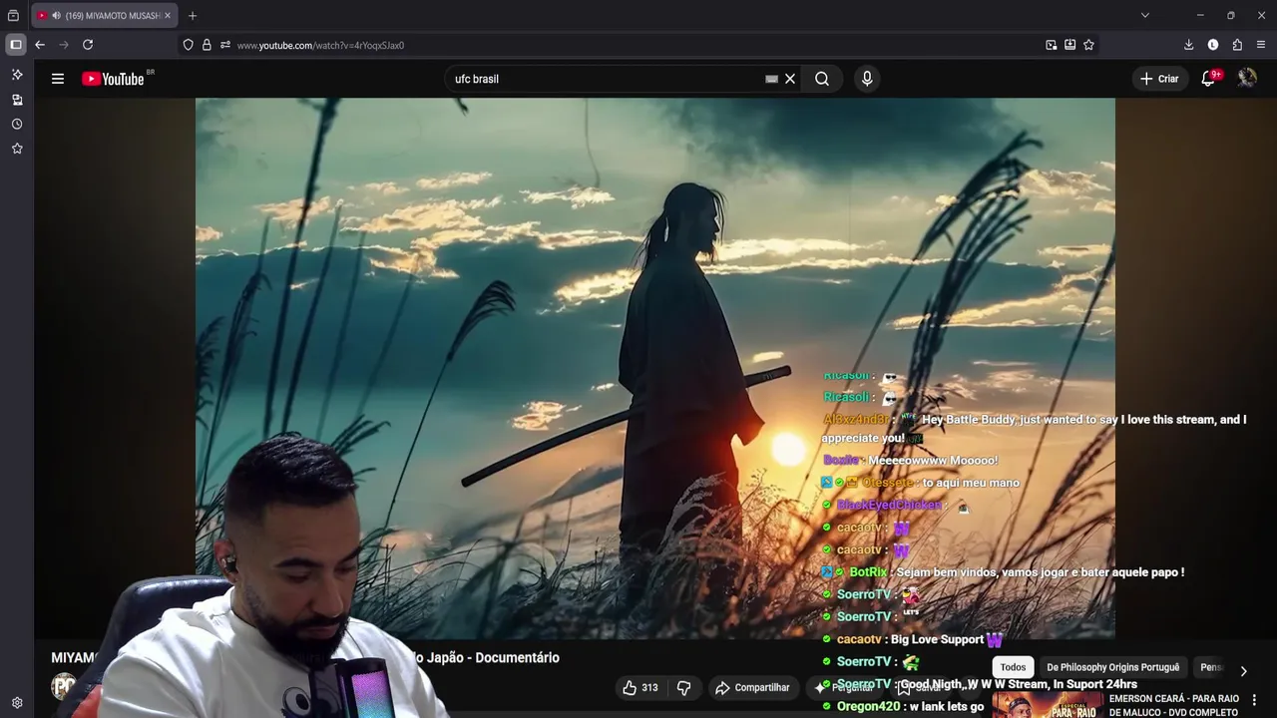Start voice search with microphone

click(x=867, y=79)
